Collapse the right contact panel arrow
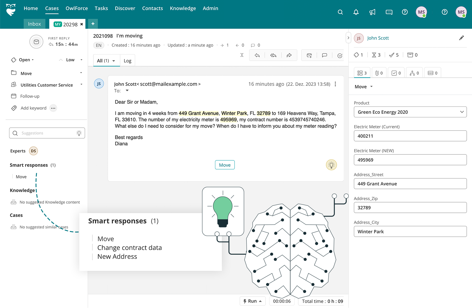Image resolution: width=472 pixels, height=308 pixels. (348, 38)
